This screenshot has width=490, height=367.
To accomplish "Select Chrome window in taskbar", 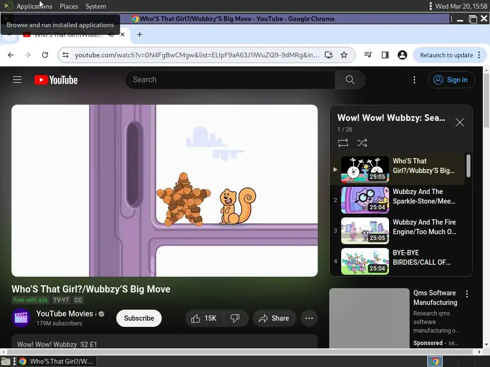I will pyautogui.click(x=56, y=361).
